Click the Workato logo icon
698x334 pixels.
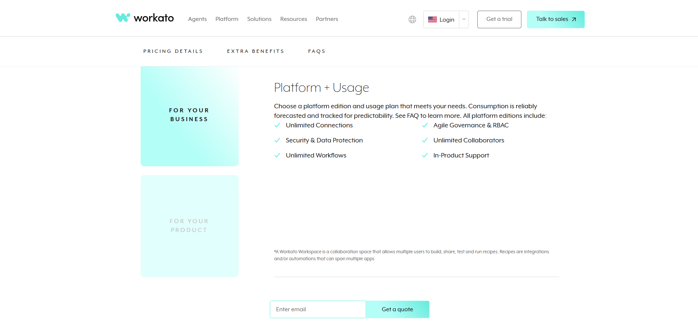click(123, 18)
